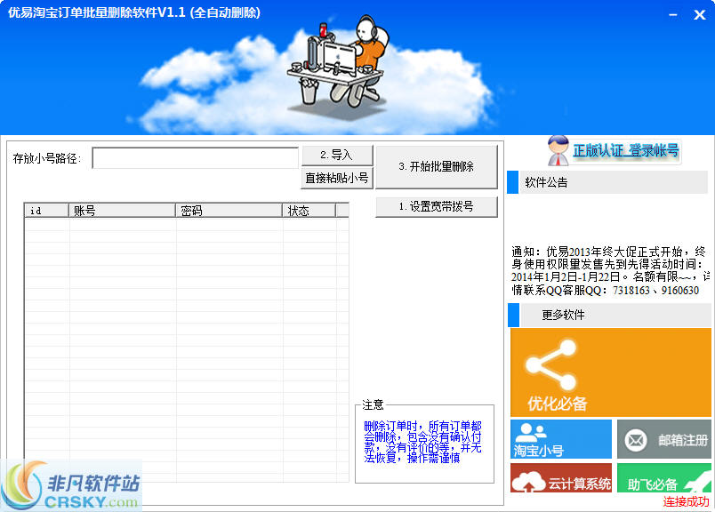This screenshot has width=715, height=512.
Task: Click the 存放小号路径 label
Action: (47, 158)
